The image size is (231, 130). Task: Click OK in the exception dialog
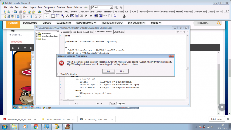108,71
